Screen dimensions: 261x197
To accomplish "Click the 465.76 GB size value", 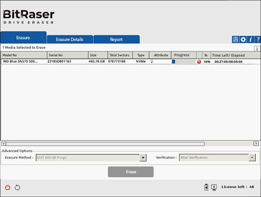I will [97, 61].
